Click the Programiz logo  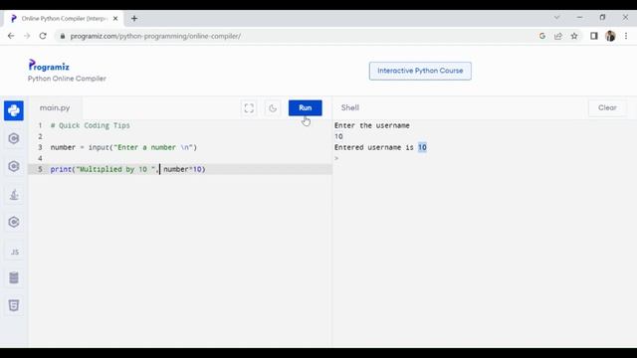point(49,66)
